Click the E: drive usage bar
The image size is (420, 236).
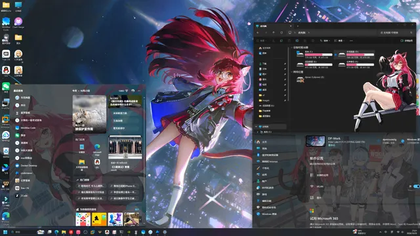(x=318, y=64)
